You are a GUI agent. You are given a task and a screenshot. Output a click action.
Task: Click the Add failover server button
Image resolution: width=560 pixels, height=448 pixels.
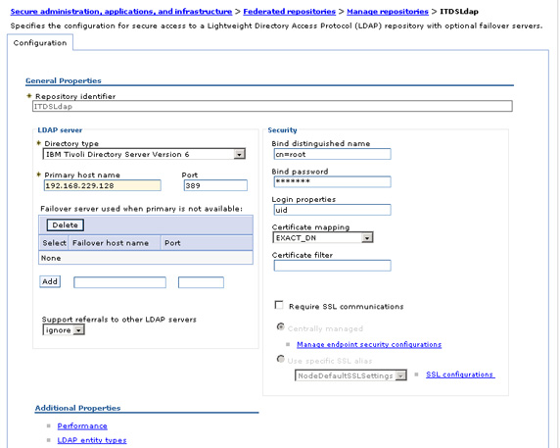click(x=50, y=281)
